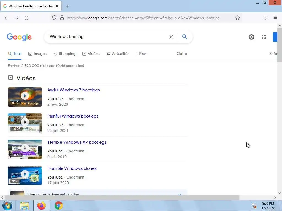The height and width of the screenshot is (211, 282).
Task: Click the system tray network icon
Action: (254, 206)
